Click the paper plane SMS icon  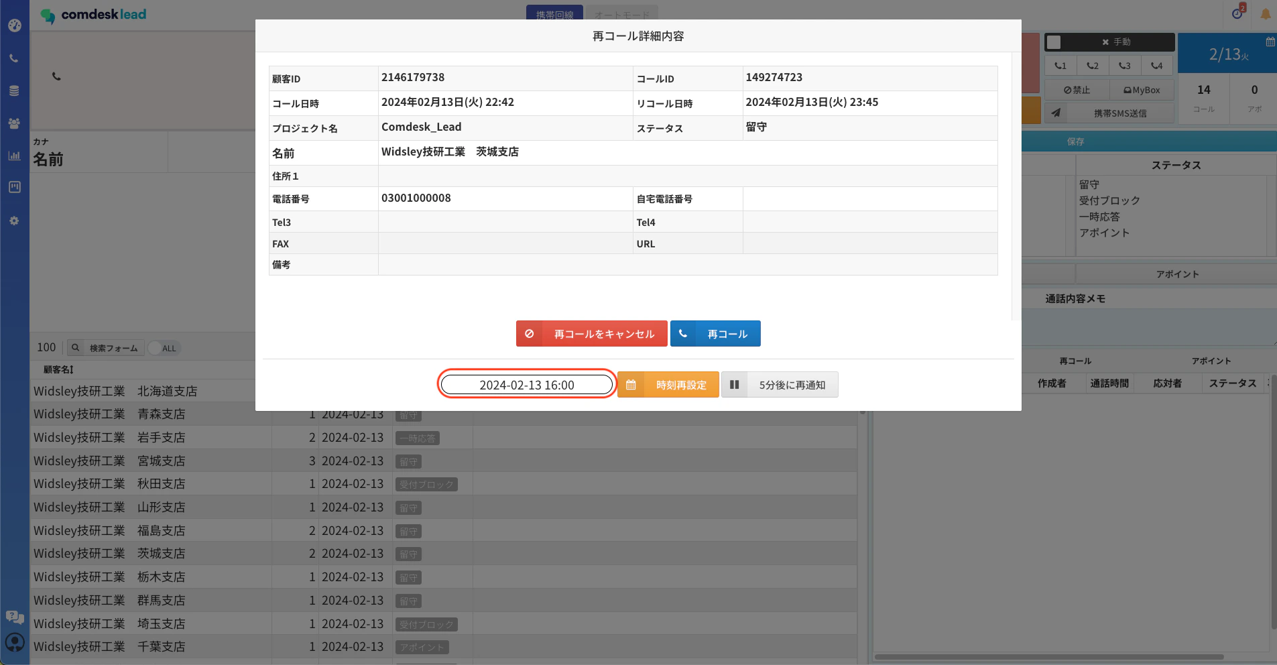tap(1056, 113)
